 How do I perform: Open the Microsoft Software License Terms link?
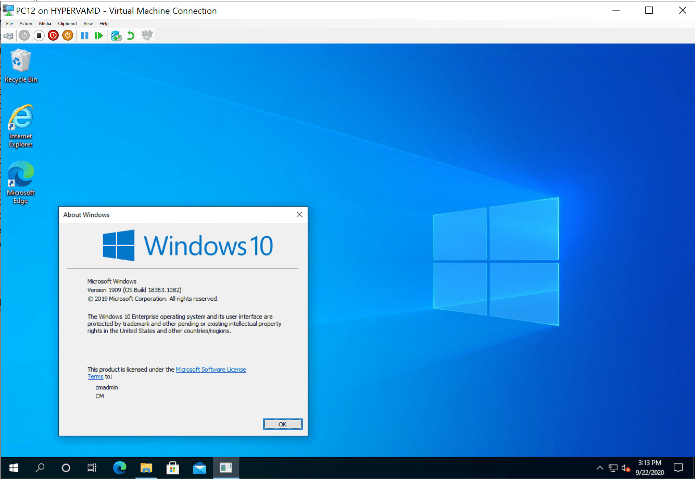[x=211, y=369]
